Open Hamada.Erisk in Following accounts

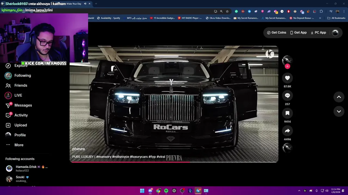click(27, 168)
